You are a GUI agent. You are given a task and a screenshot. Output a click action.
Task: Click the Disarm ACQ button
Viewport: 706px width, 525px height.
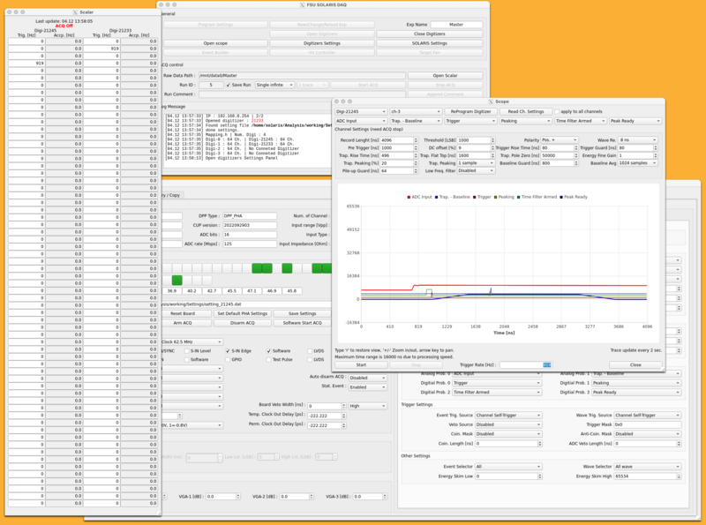click(242, 323)
